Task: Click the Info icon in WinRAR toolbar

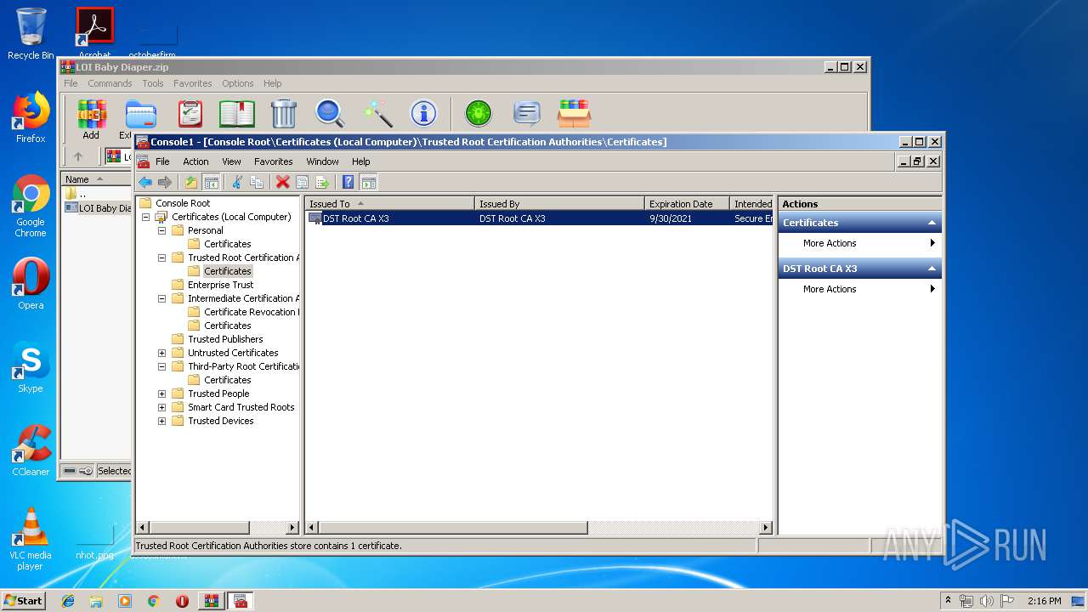Action: point(423,113)
